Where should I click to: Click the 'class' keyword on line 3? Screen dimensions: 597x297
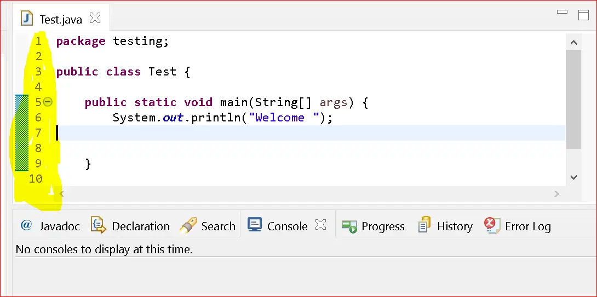[x=123, y=72]
